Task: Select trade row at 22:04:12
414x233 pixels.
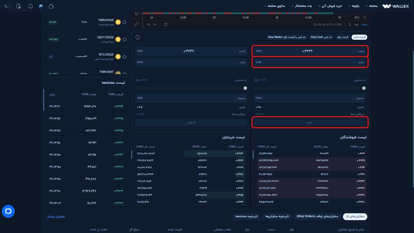Action: (86, 106)
